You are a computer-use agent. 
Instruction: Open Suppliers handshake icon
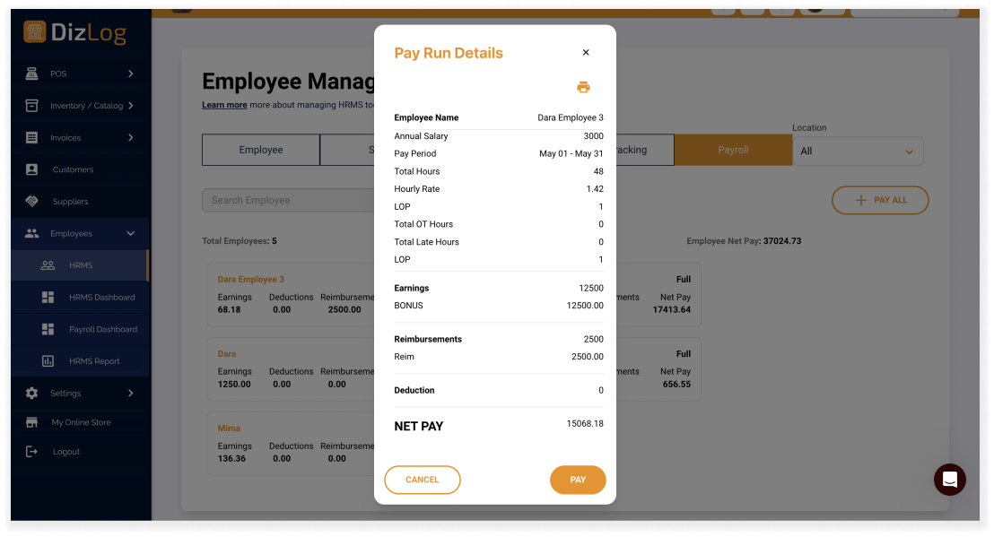point(32,202)
